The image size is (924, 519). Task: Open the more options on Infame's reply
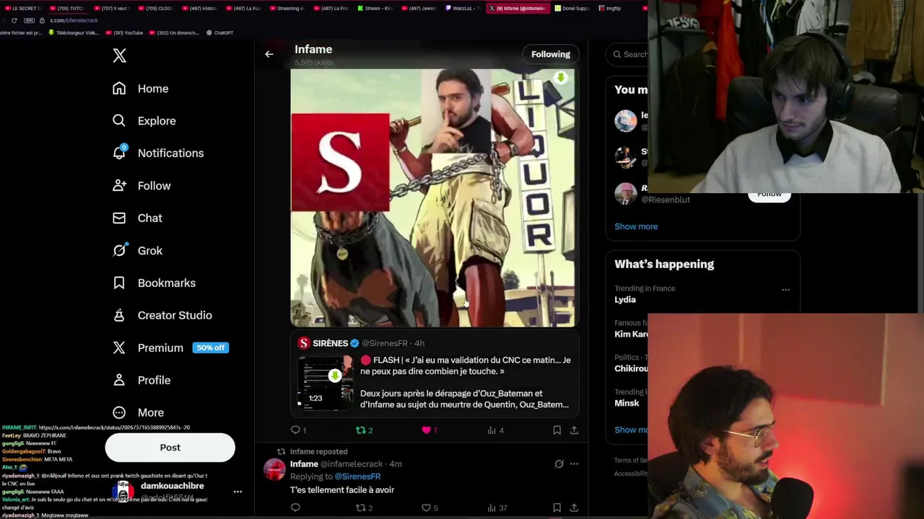click(574, 464)
